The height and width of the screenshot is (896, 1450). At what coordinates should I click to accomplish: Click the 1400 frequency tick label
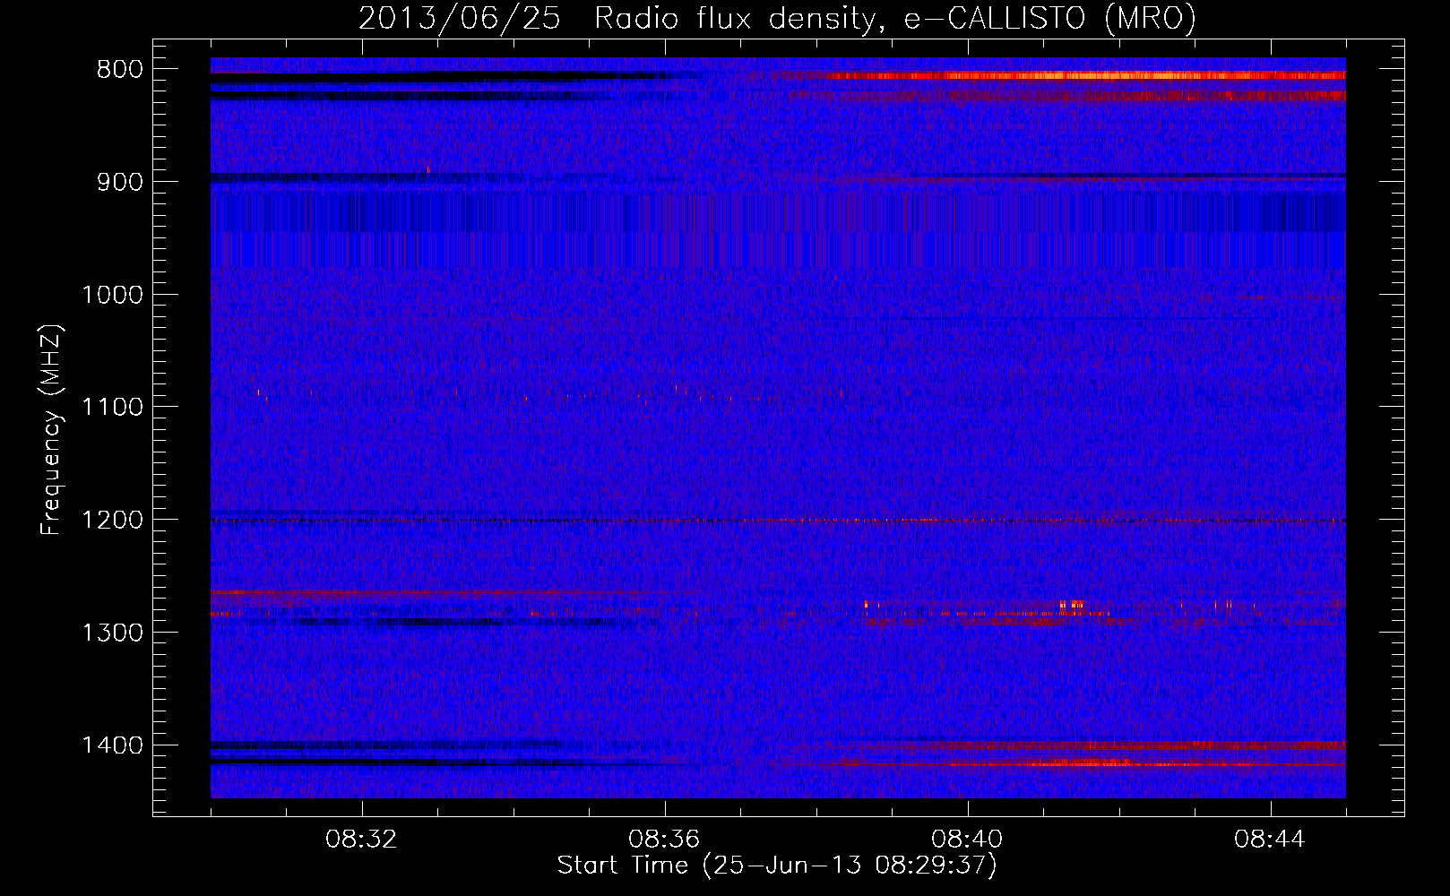click(112, 745)
